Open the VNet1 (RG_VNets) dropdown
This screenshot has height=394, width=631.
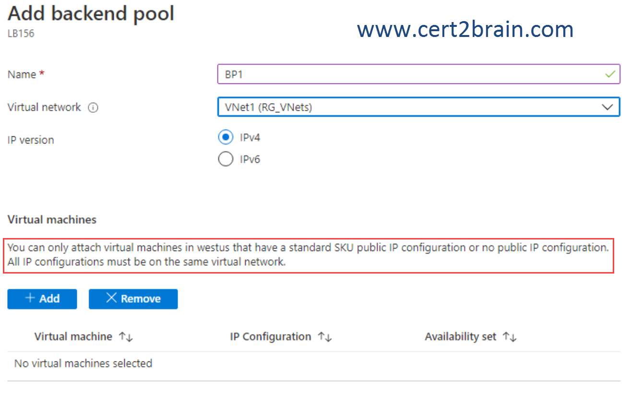(418, 107)
